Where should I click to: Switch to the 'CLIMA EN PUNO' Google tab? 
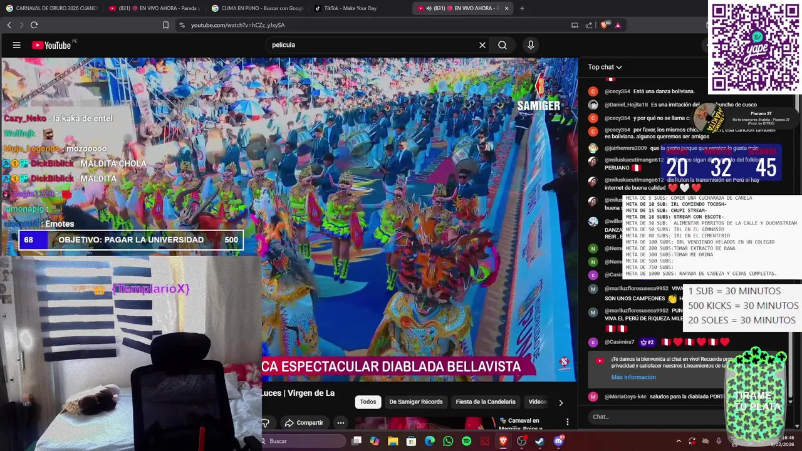click(x=257, y=8)
